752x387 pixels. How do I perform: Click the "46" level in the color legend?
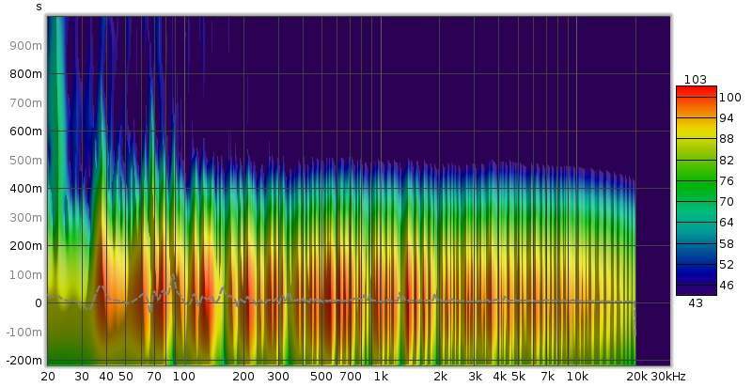click(727, 286)
